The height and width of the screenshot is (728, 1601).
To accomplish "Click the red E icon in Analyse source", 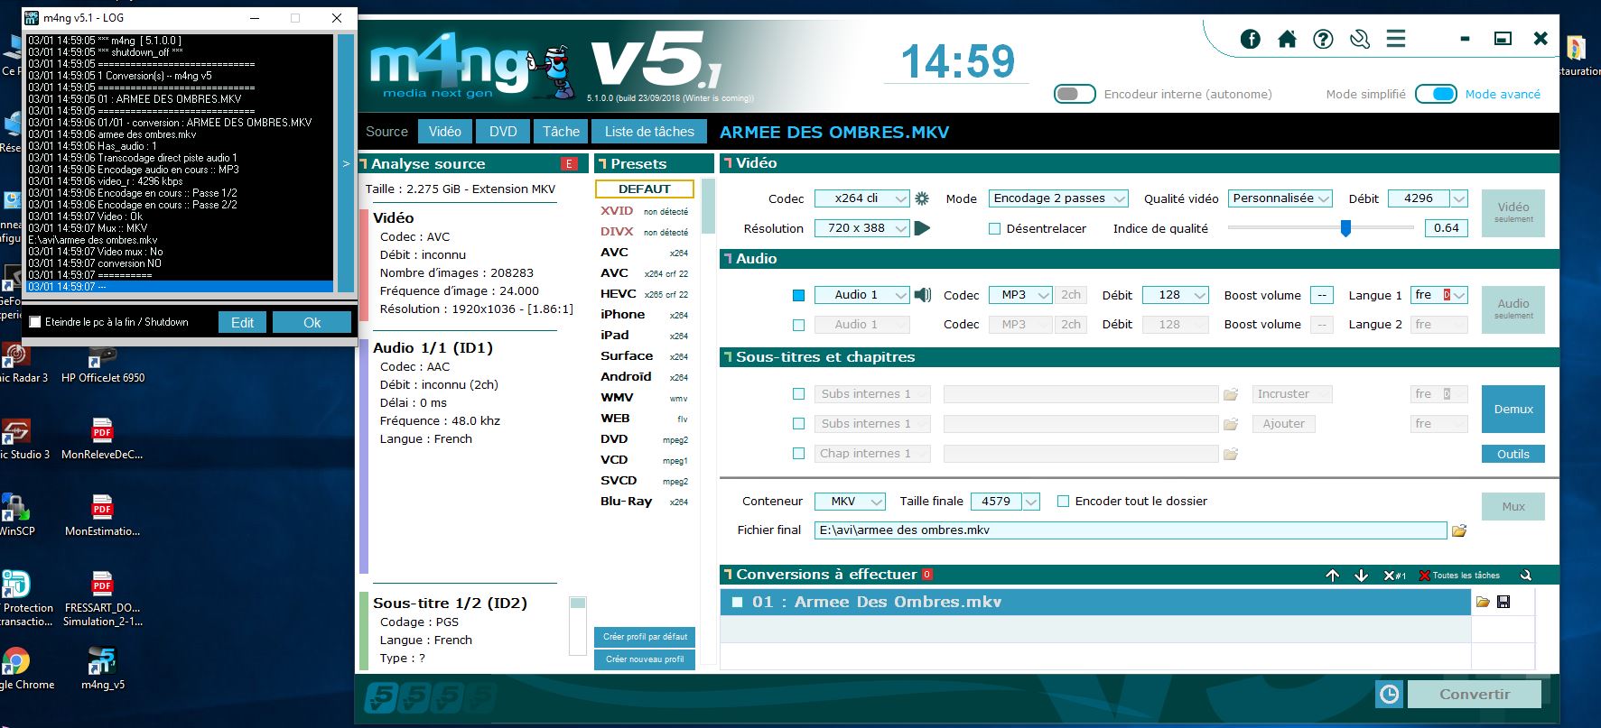I will (x=569, y=163).
